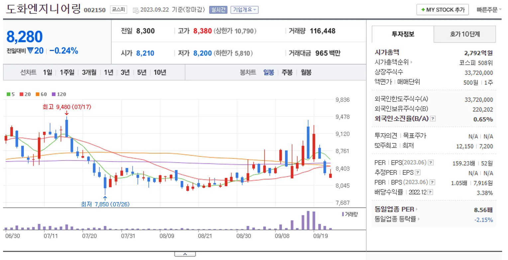This screenshot has width=508, height=260.
Task: Click the arrow icon beside 동일업종 PER
Action: 417,210
